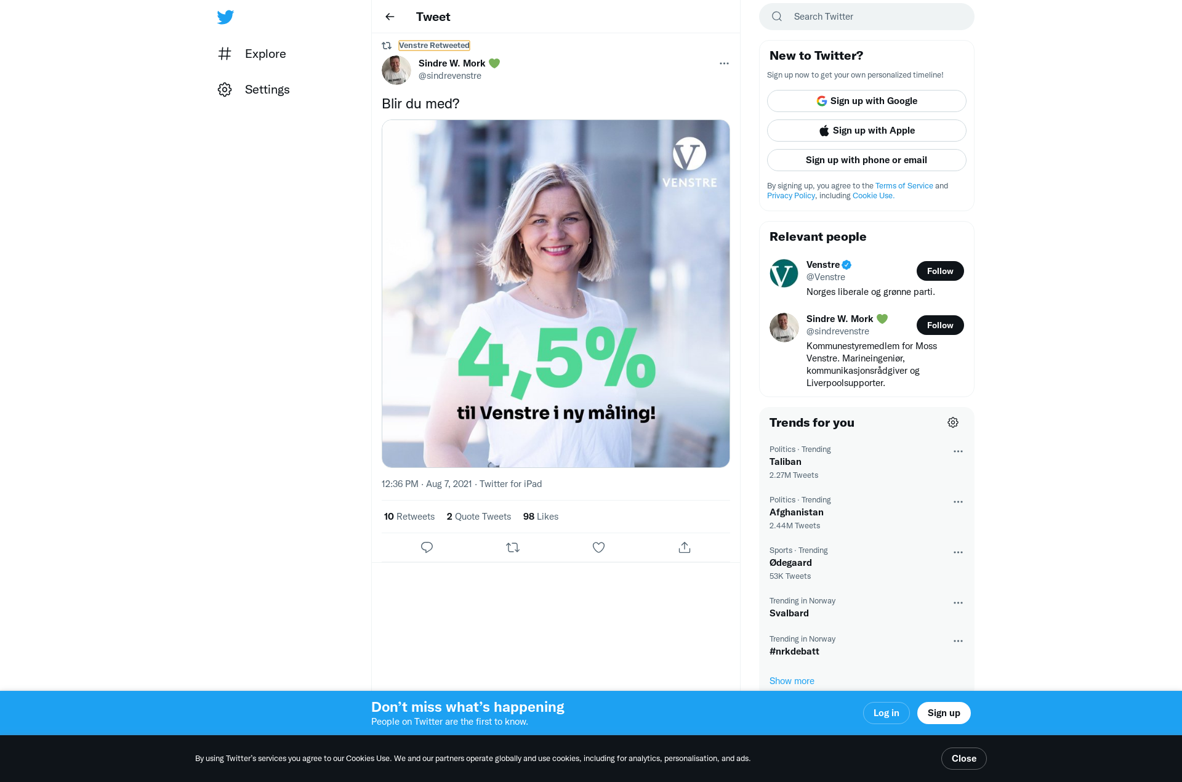Reply to the tweet via bubble icon
Image resolution: width=1182 pixels, height=782 pixels.
tap(427, 547)
